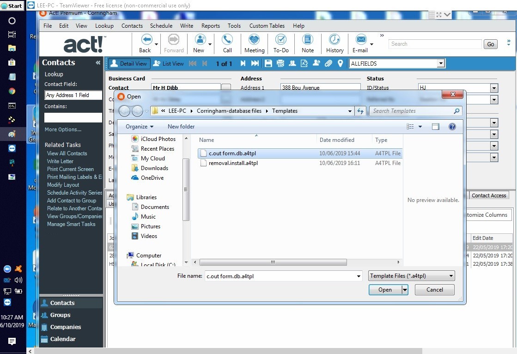Screen dimensions: 517x354
Task: Open the Schedule menu
Action: coord(161,26)
